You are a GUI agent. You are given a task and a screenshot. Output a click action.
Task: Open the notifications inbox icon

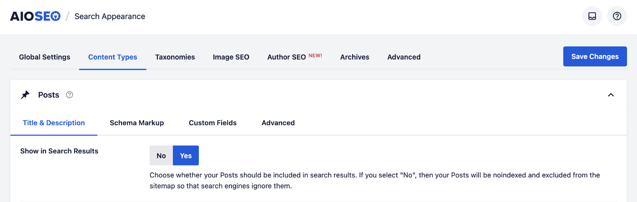(x=592, y=16)
